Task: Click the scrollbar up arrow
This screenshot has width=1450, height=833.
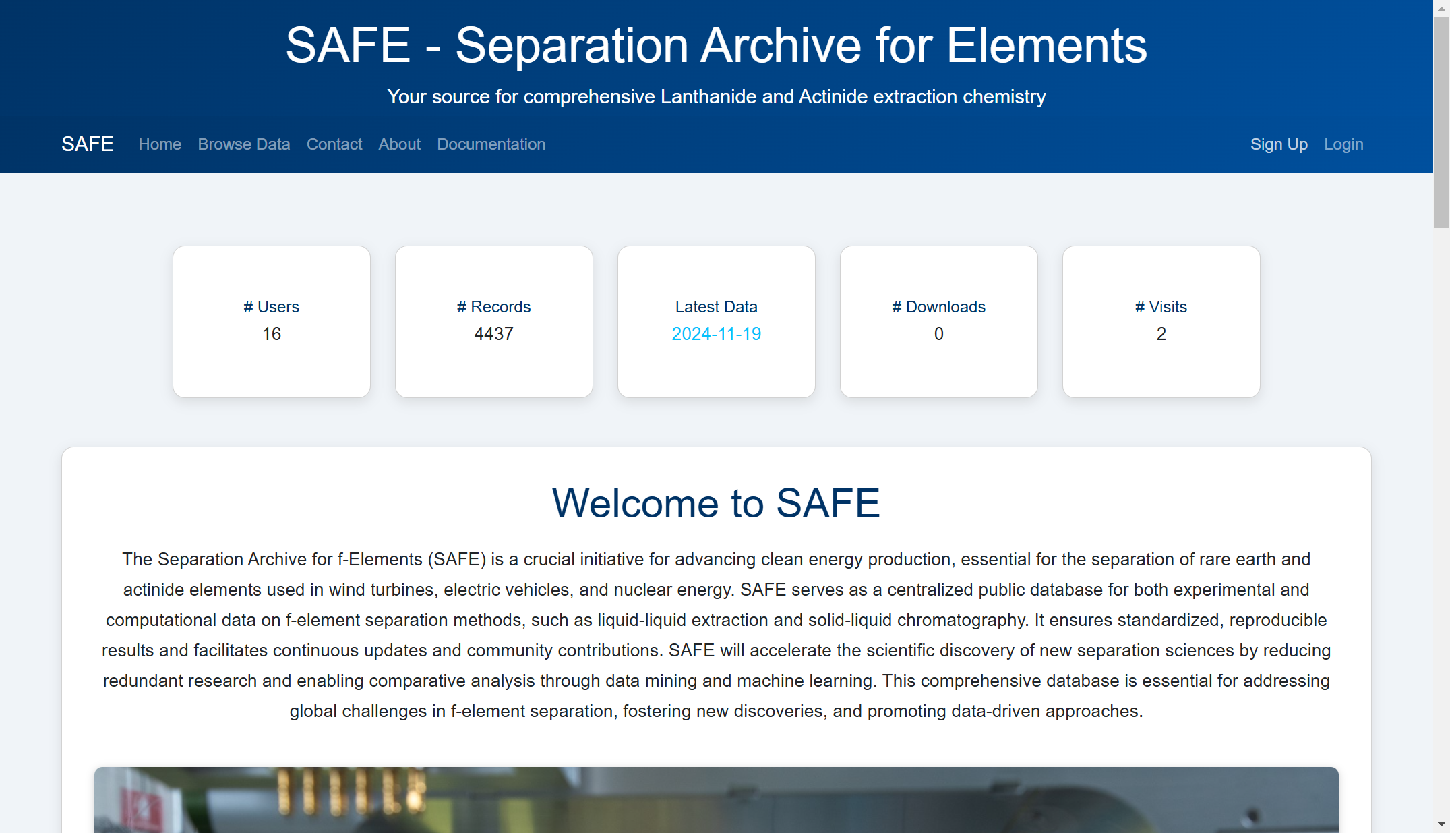Action: (x=1441, y=8)
